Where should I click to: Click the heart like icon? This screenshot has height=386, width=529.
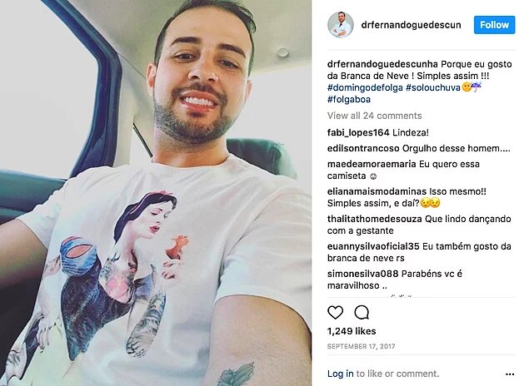(336, 312)
